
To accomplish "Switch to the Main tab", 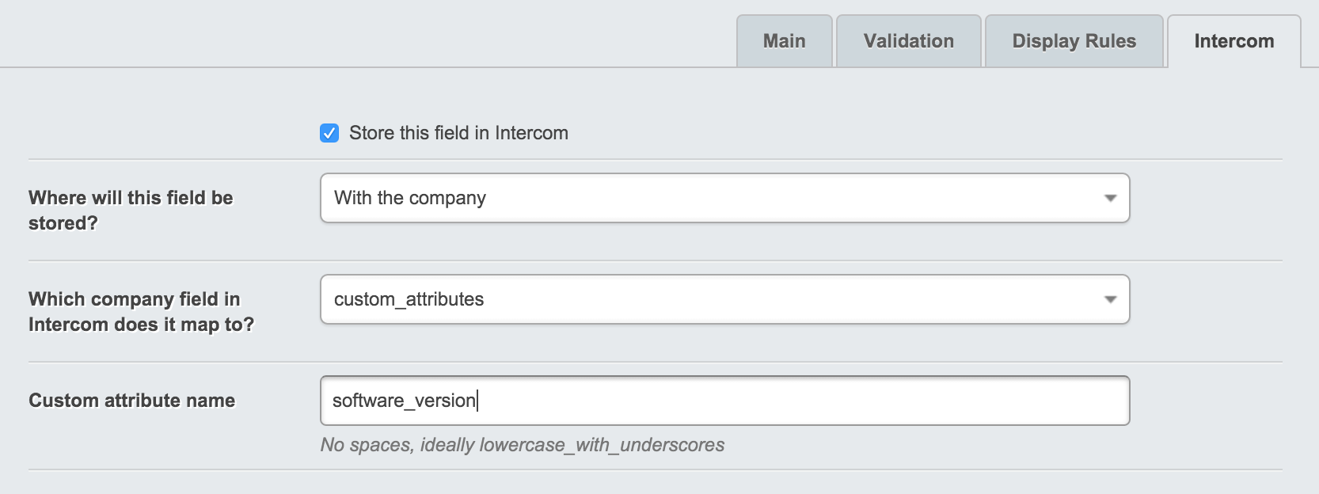I will (784, 41).
